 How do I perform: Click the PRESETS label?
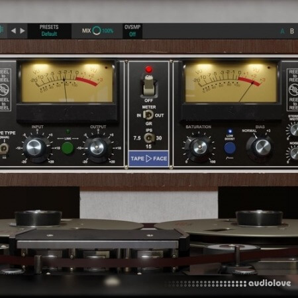49,27
